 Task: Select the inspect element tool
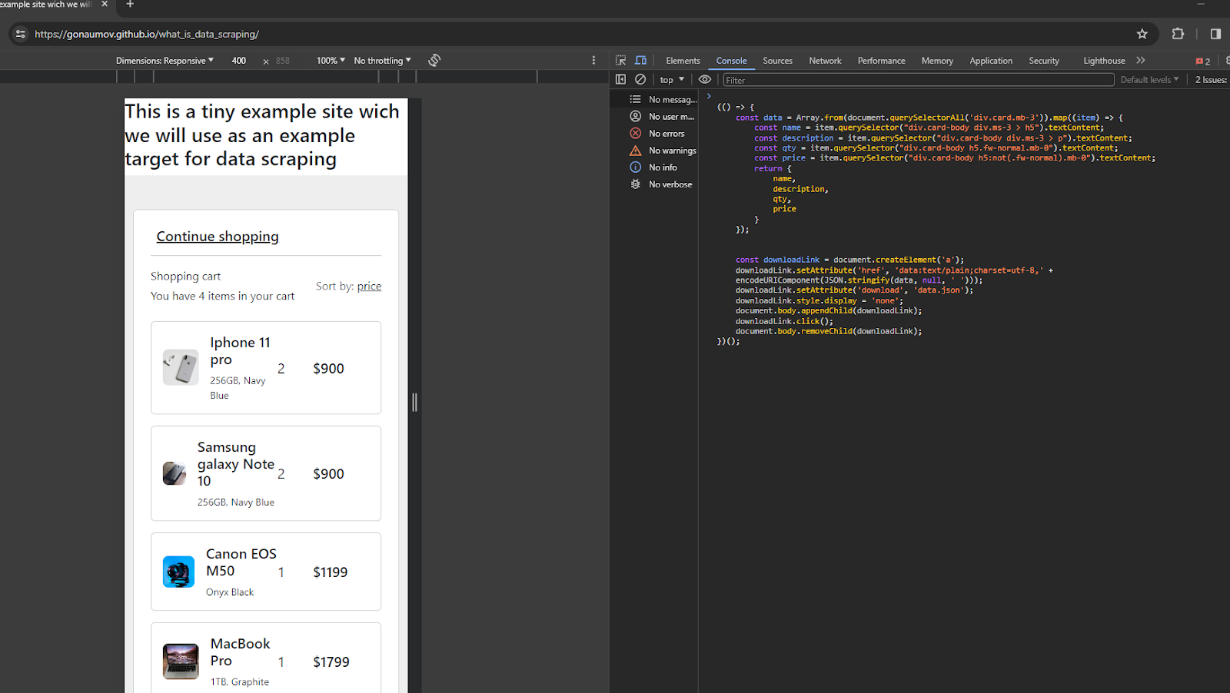(620, 60)
